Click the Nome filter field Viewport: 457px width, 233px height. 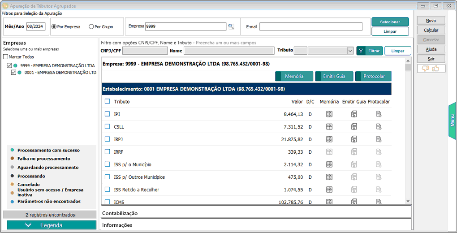(x=229, y=51)
